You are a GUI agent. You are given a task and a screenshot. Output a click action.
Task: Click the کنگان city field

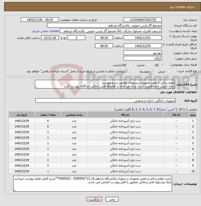143,58
